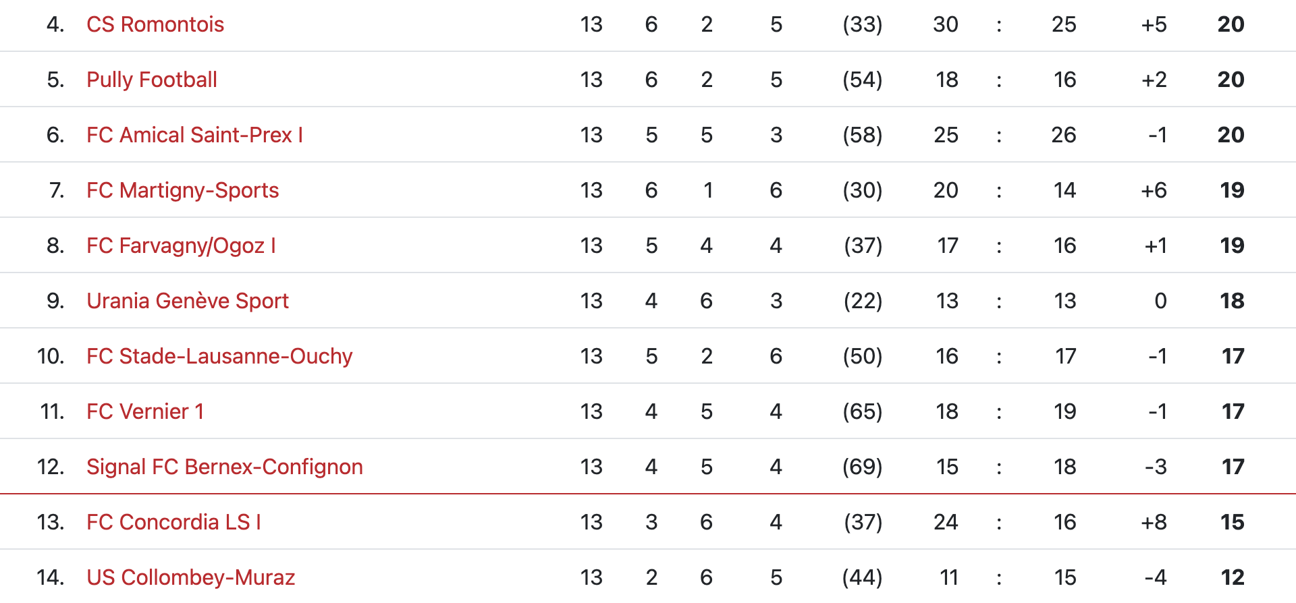Open FC Amical Saint-Prex I link

point(194,136)
